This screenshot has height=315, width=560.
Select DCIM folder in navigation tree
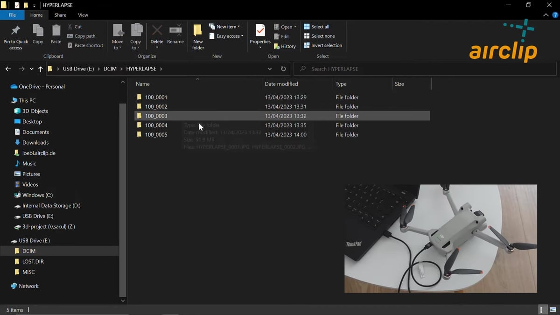click(28, 251)
